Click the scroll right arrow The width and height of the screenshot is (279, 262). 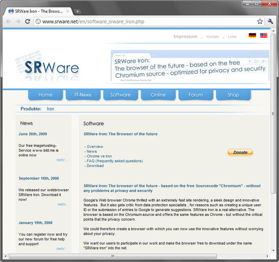click(267, 256)
